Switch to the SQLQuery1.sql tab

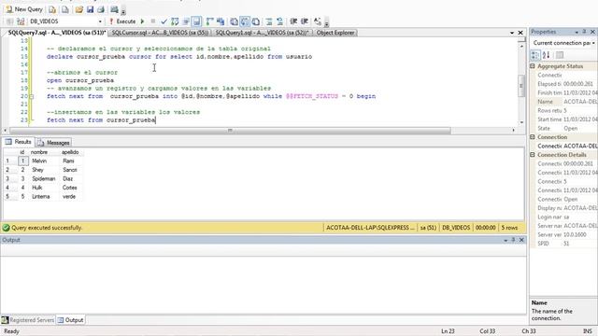[262, 33]
